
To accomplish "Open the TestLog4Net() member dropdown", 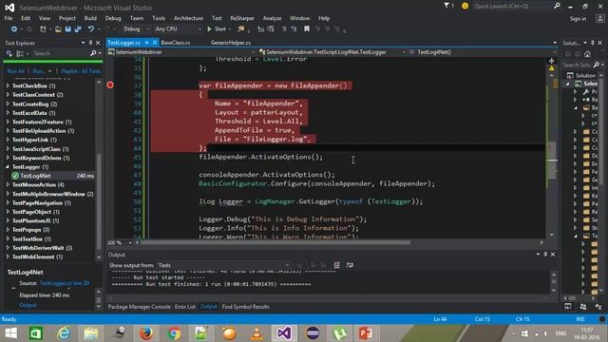I will 483,52.
